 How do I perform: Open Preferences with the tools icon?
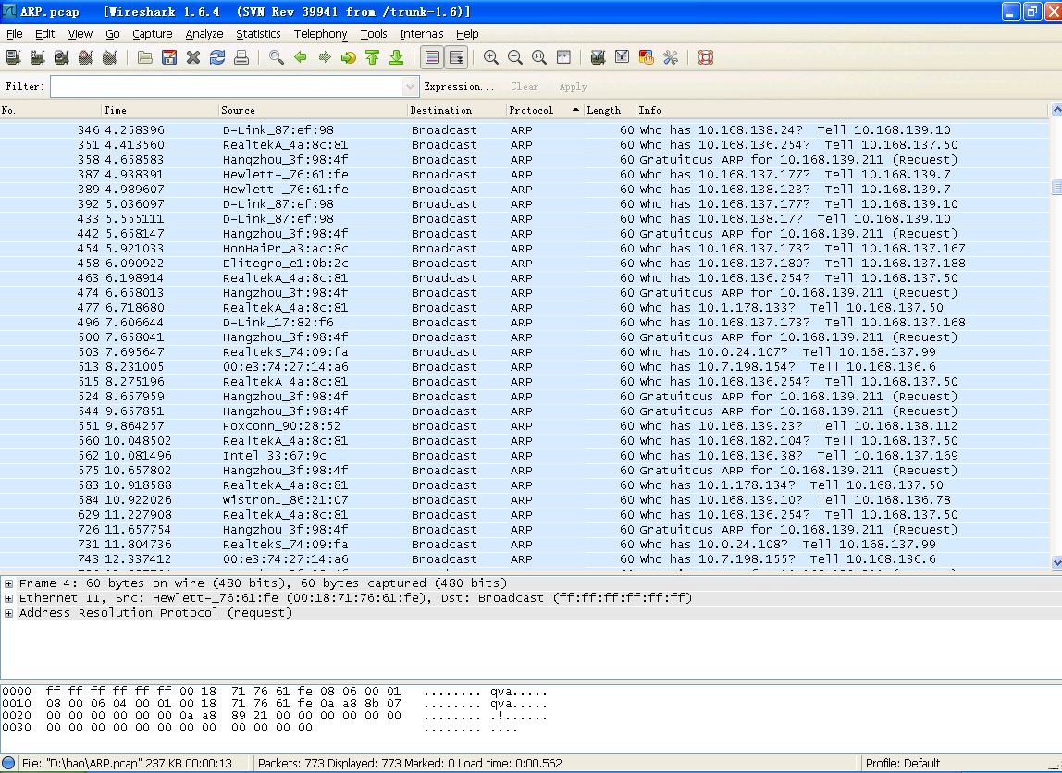click(671, 57)
